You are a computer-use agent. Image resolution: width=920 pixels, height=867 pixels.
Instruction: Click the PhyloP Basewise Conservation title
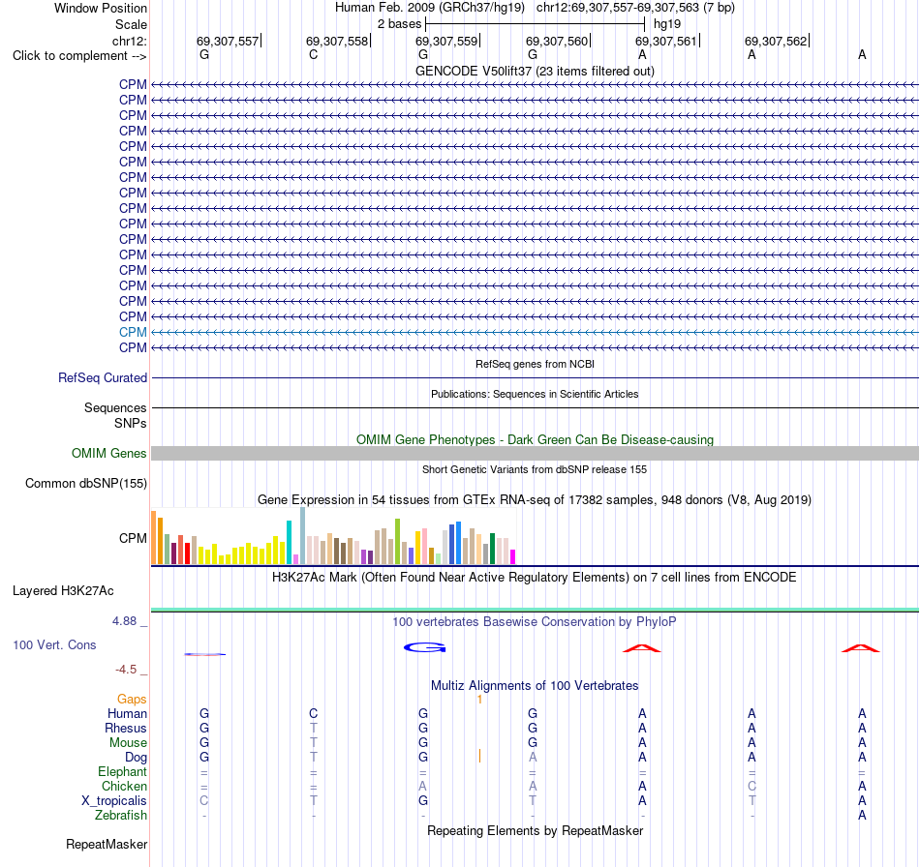click(535, 622)
